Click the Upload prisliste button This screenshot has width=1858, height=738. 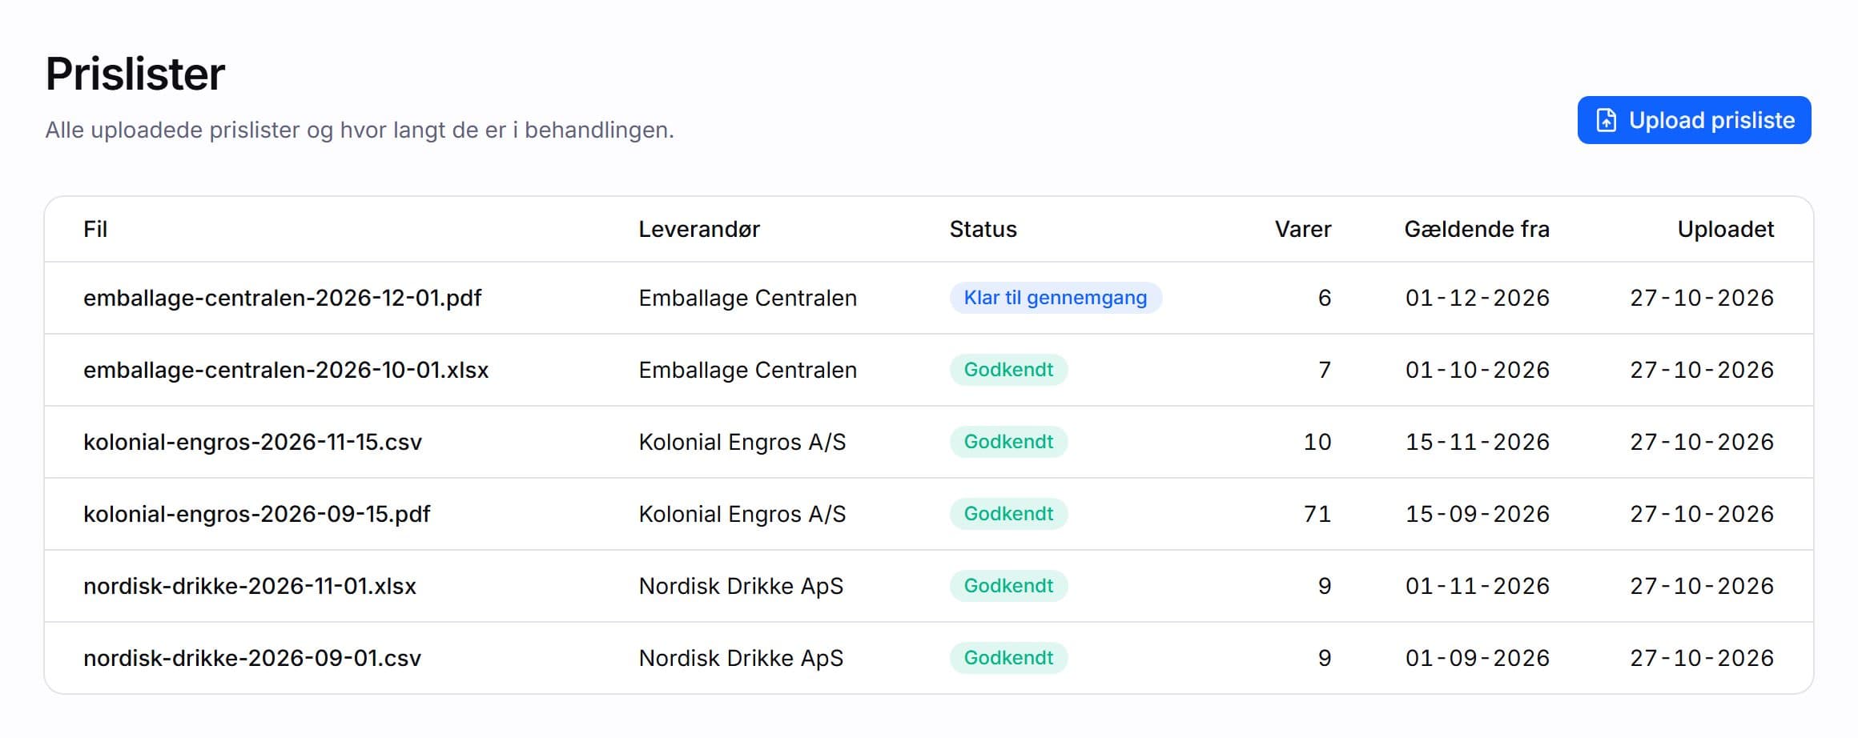(1694, 120)
